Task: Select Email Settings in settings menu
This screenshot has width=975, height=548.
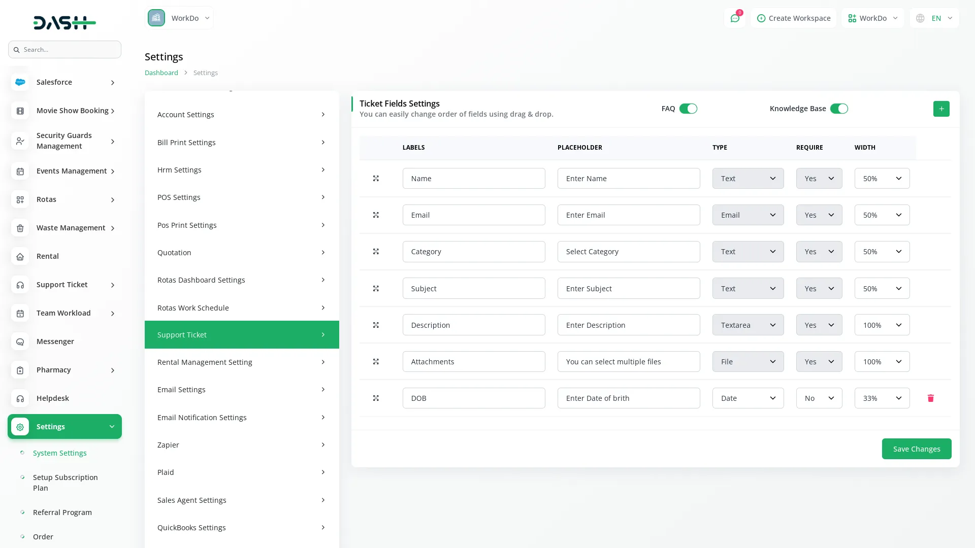Action: (x=241, y=390)
